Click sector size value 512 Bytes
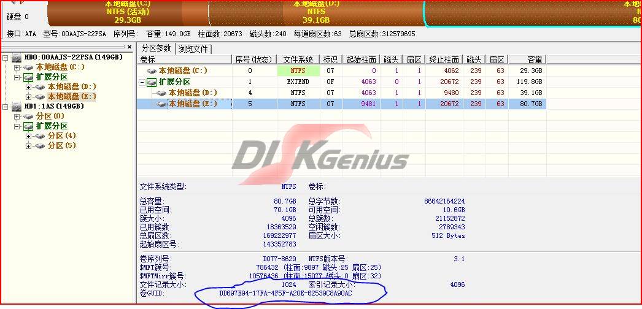 click(448, 235)
